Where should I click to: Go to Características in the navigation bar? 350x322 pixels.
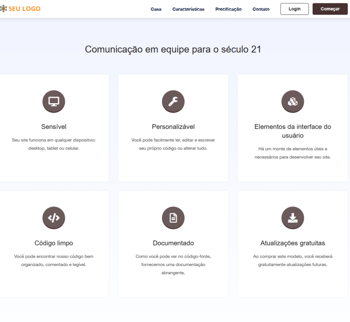click(x=188, y=9)
